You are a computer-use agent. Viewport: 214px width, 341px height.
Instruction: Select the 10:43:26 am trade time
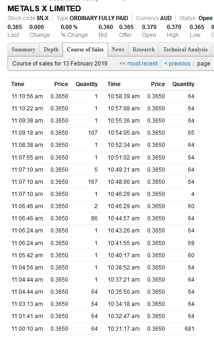pos(124,231)
